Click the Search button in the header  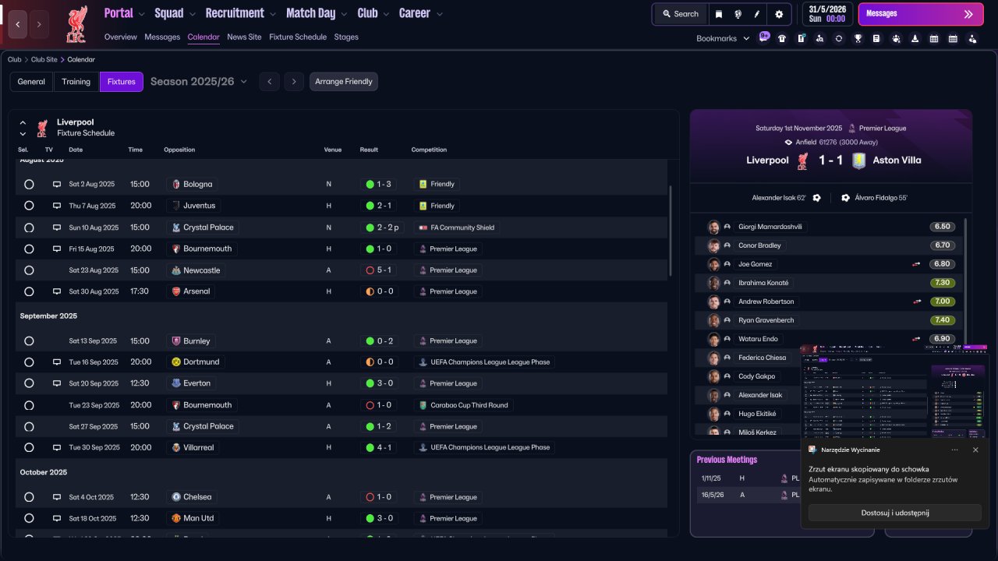681,14
